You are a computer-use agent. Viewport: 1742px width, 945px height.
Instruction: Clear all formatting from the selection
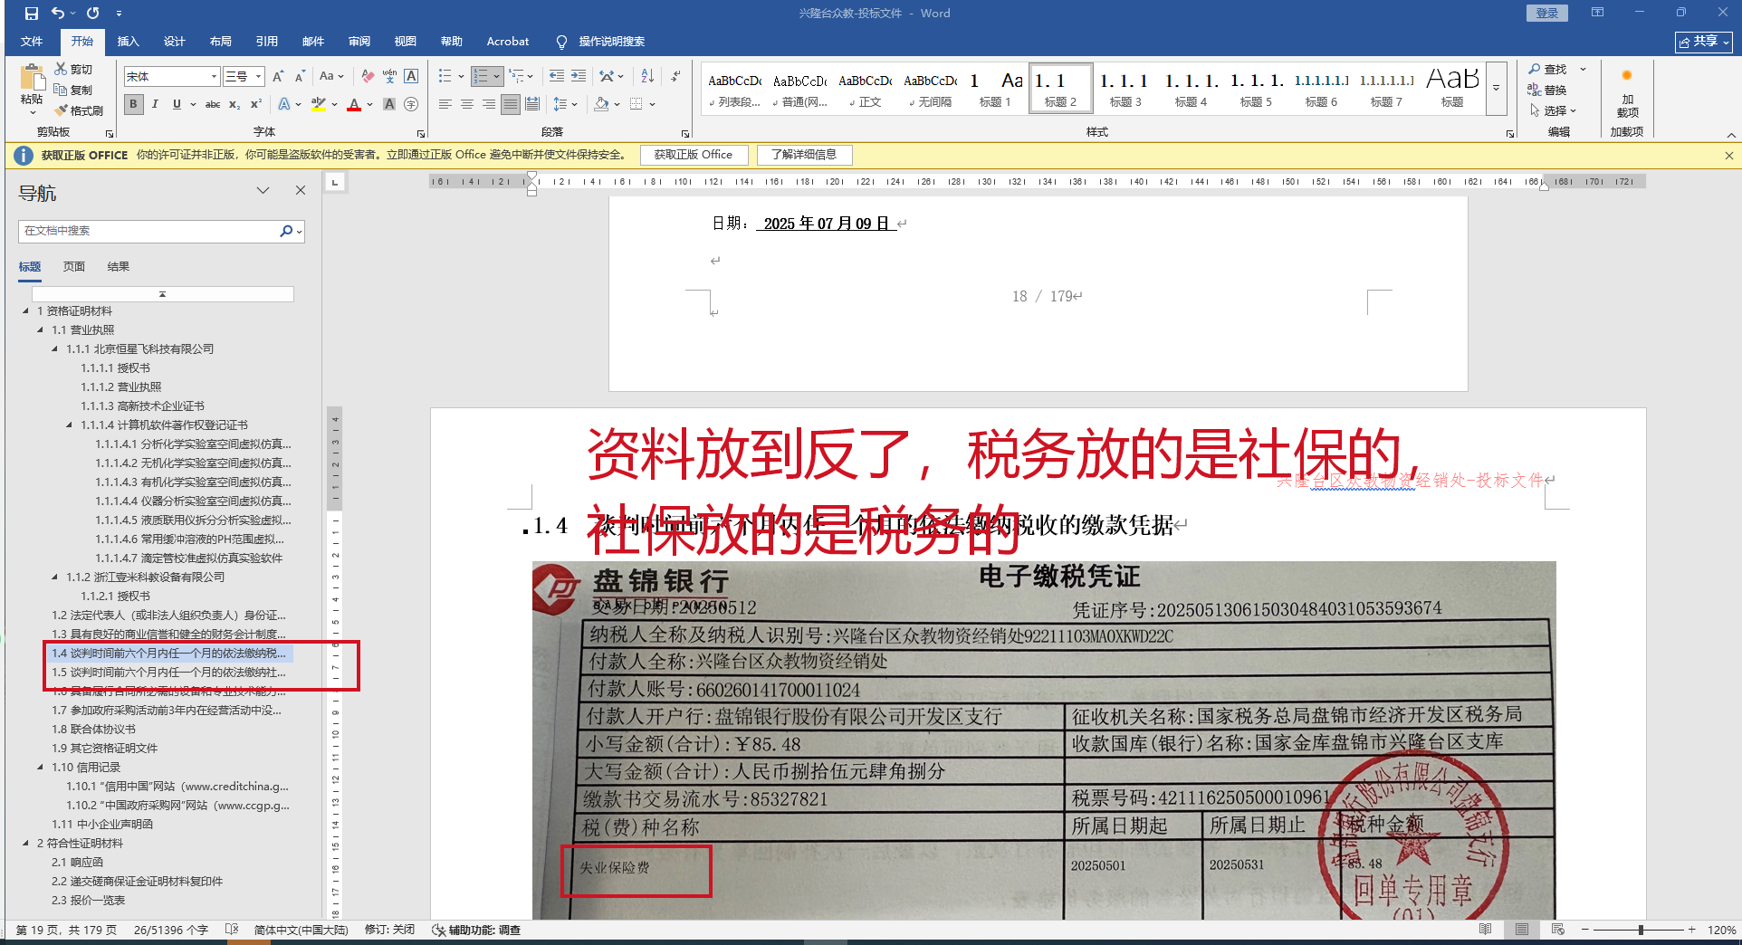(368, 77)
